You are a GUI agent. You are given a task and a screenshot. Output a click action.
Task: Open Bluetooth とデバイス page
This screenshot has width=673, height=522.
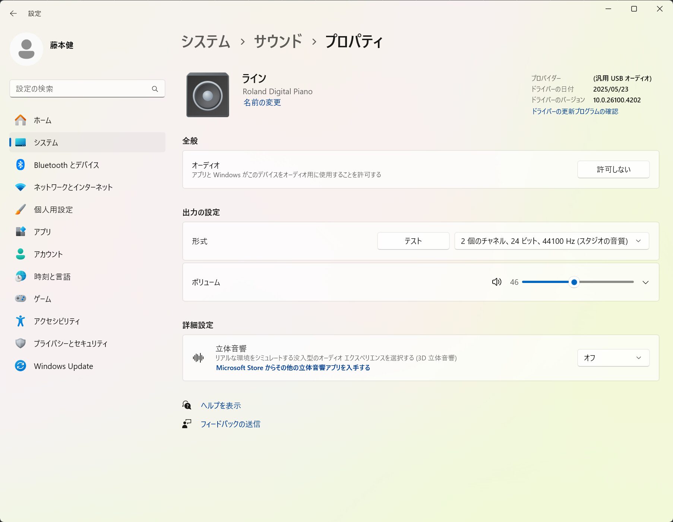pyautogui.click(x=87, y=165)
